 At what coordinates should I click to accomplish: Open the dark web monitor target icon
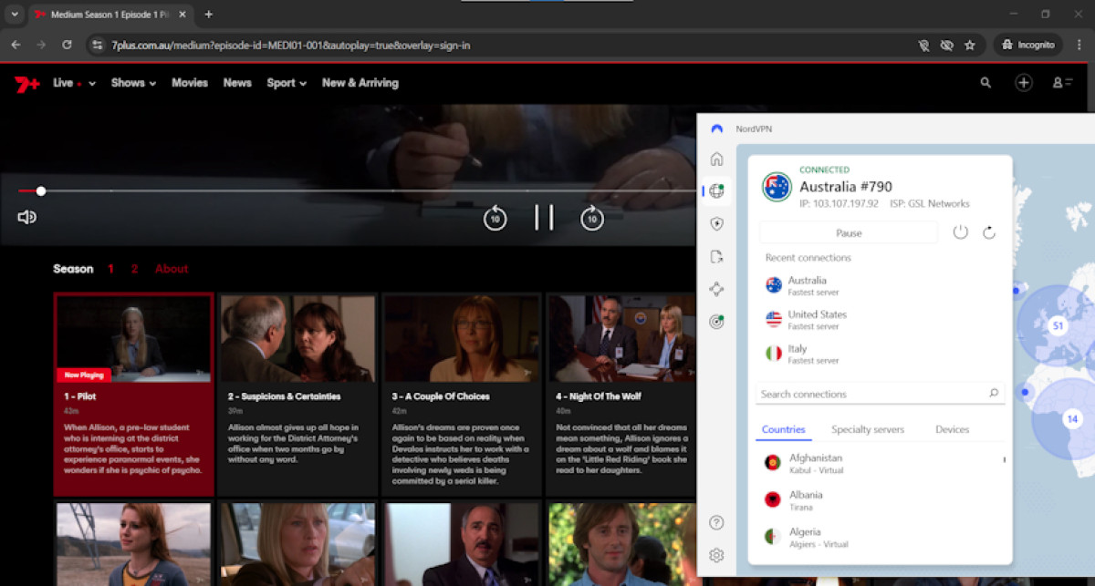(x=716, y=322)
